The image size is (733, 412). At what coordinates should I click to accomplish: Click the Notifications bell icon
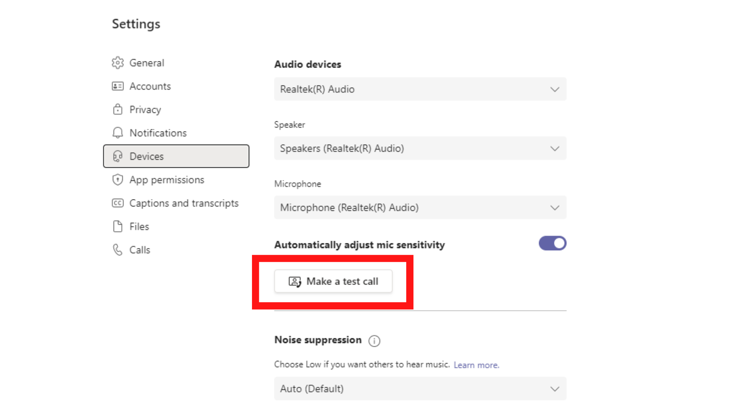(118, 133)
